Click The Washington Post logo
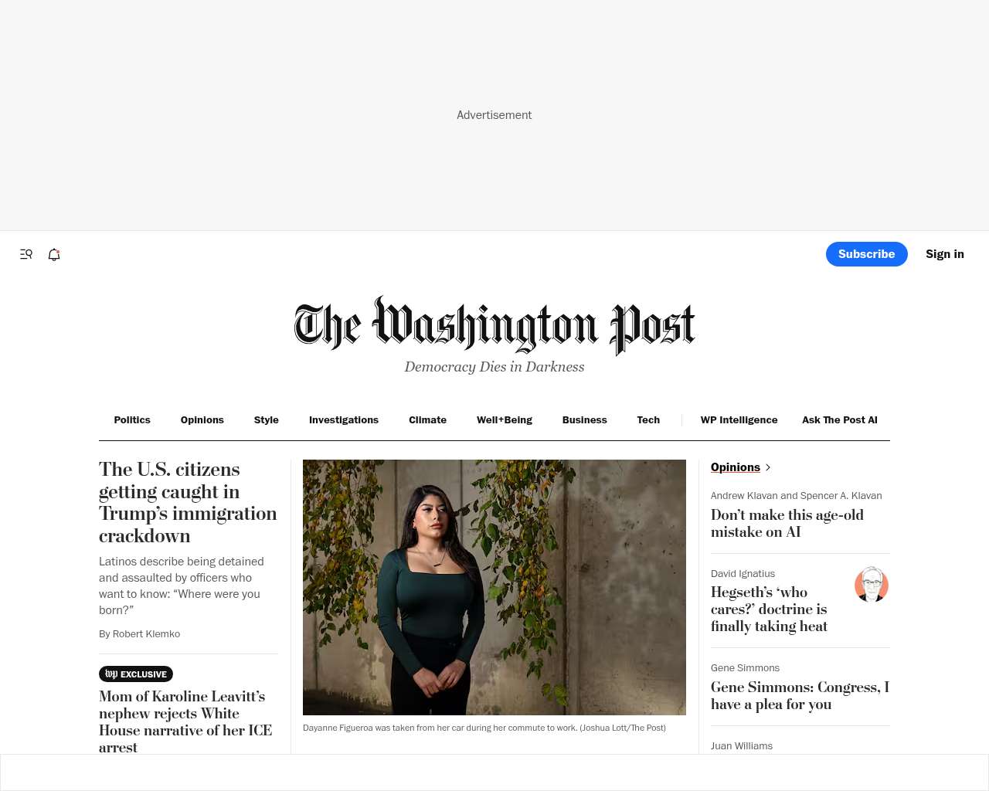Viewport: 989px width, 791px height. click(494, 325)
